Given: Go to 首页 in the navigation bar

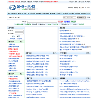Looking at the screenshot, I should click(x=9, y=14).
